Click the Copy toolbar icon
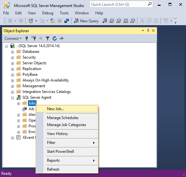The height and width of the screenshot is (177, 186). (x=149, y=21)
